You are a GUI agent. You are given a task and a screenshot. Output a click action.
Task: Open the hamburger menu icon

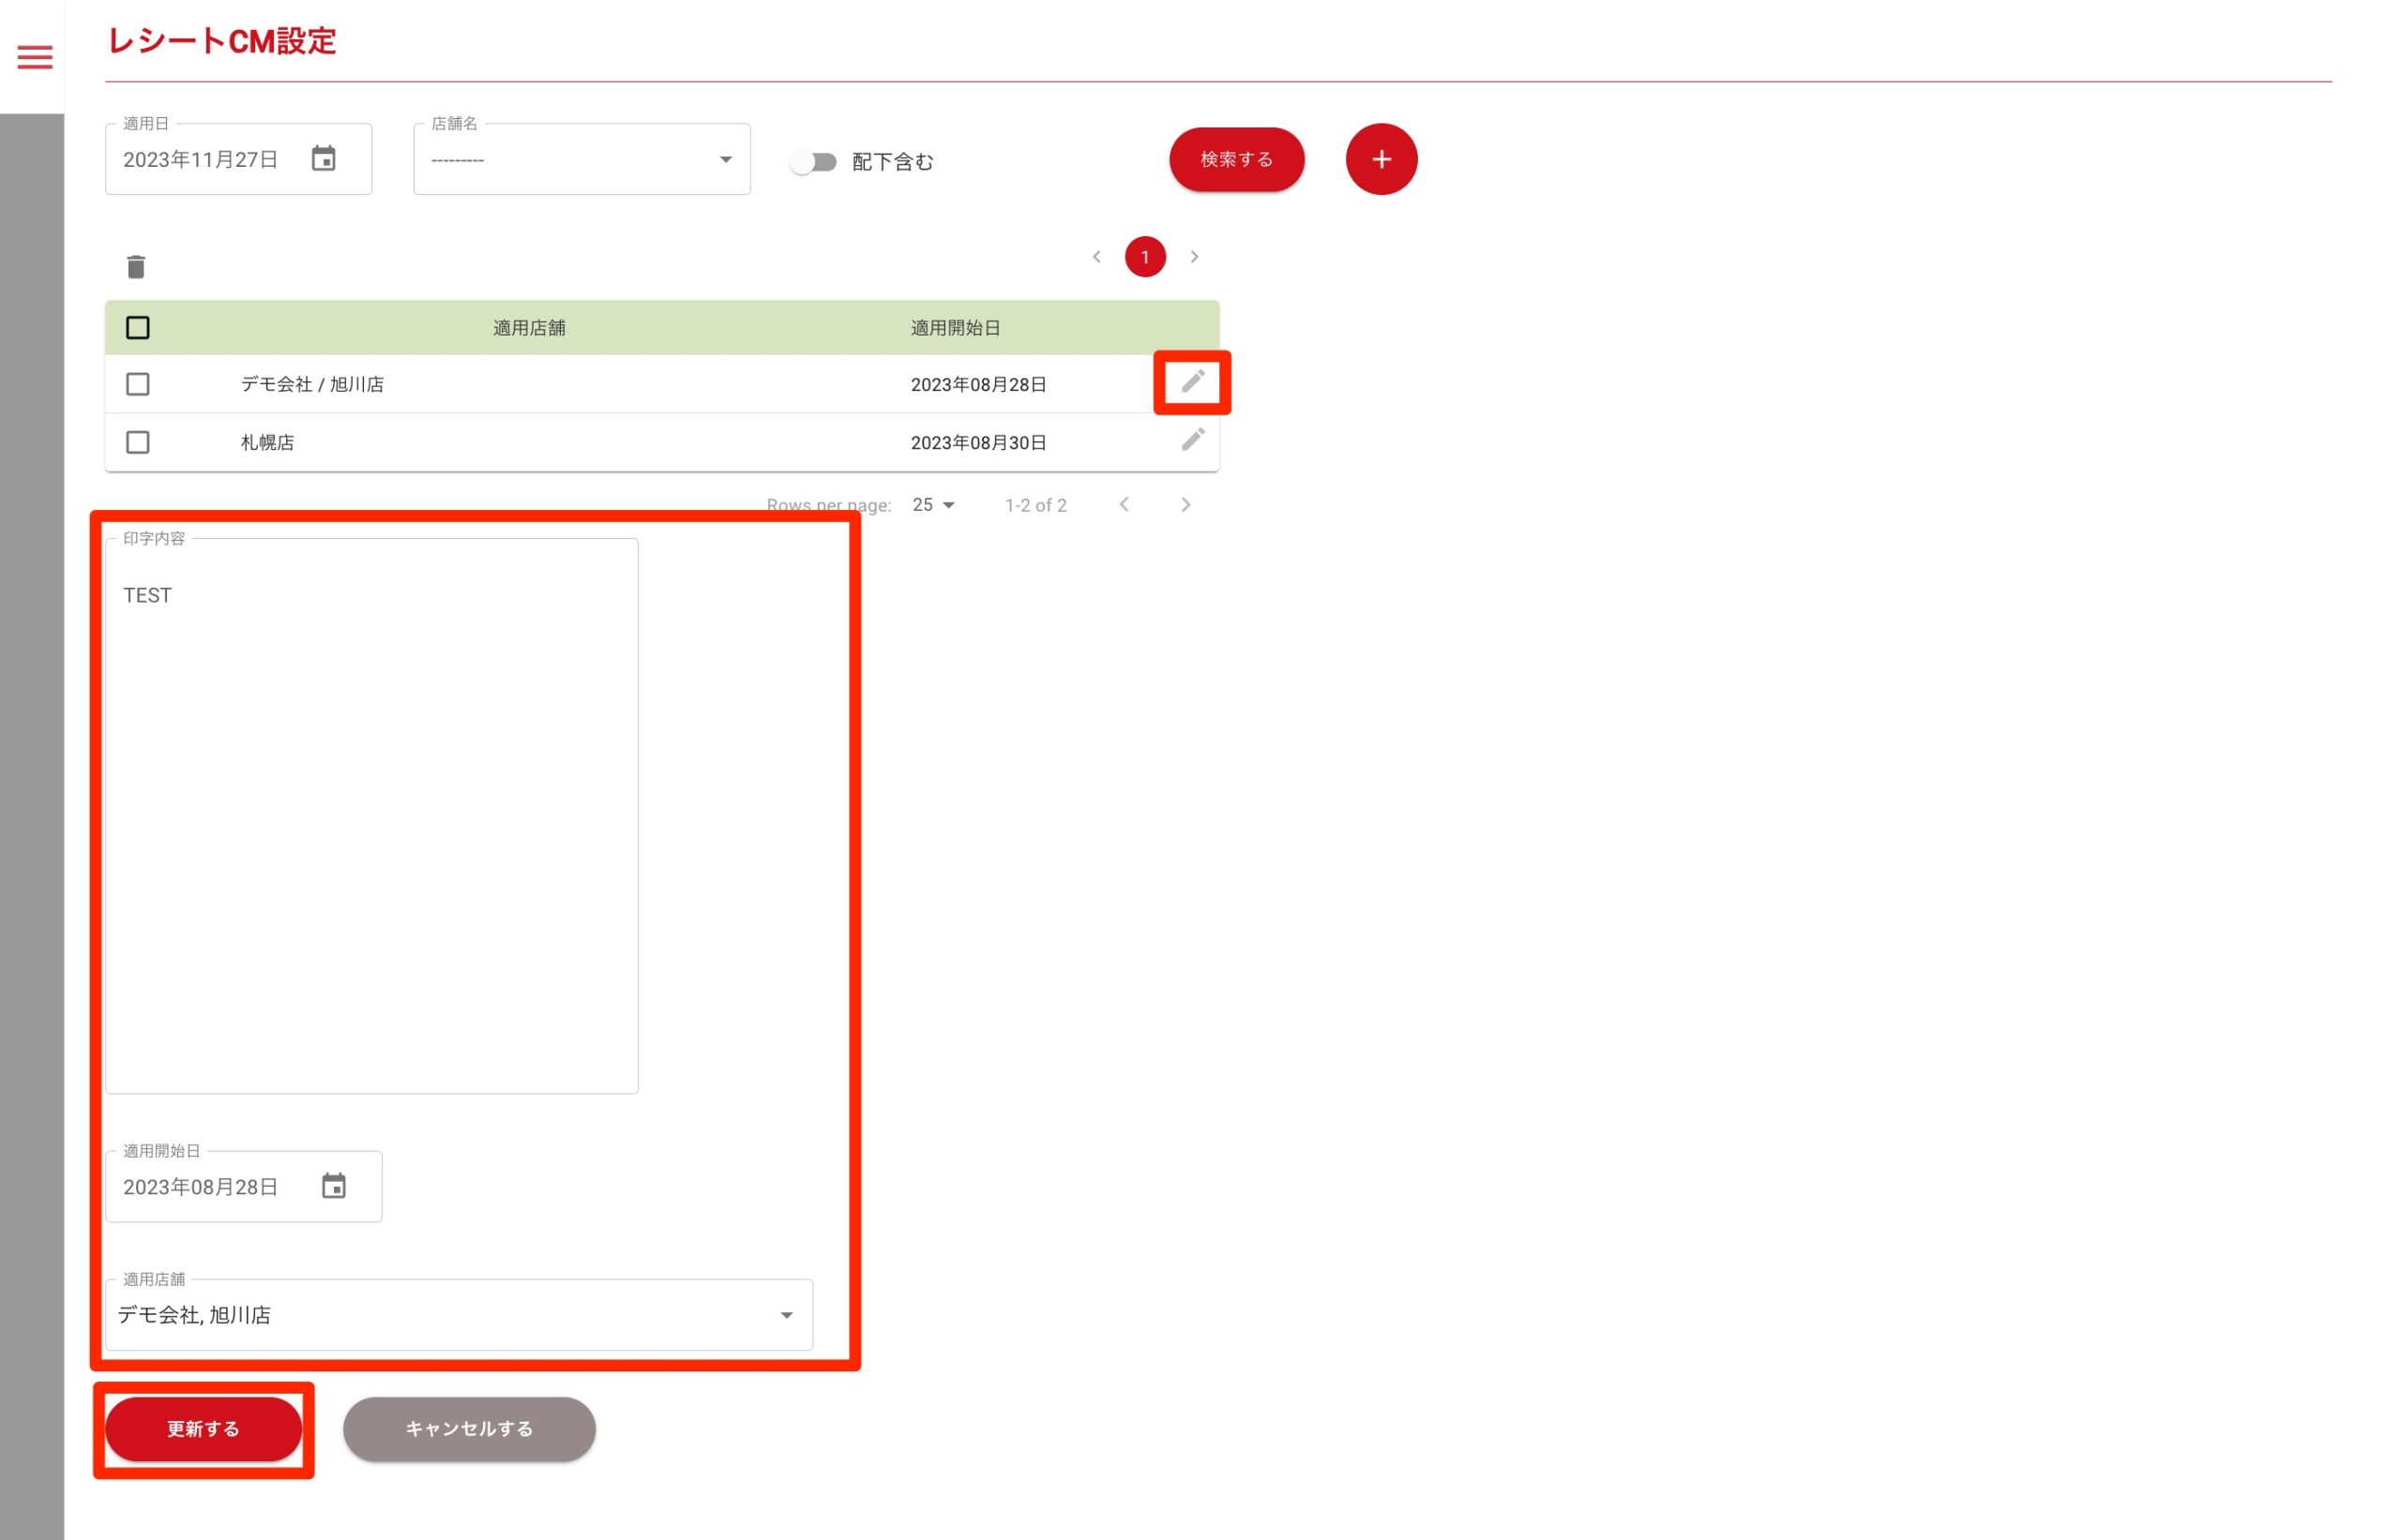[x=35, y=57]
